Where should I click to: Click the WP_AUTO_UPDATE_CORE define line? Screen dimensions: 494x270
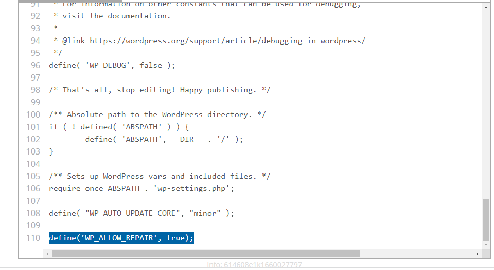pos(142,213)
